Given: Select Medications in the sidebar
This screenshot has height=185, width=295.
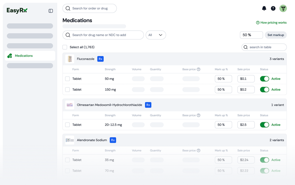Looking at the screenshot, I should pos(24,56).
